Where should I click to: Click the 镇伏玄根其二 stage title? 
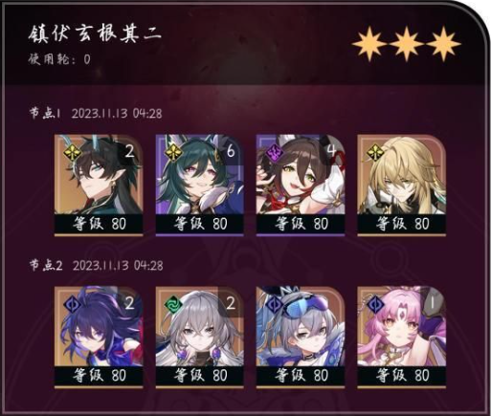(x=95, y=33)
